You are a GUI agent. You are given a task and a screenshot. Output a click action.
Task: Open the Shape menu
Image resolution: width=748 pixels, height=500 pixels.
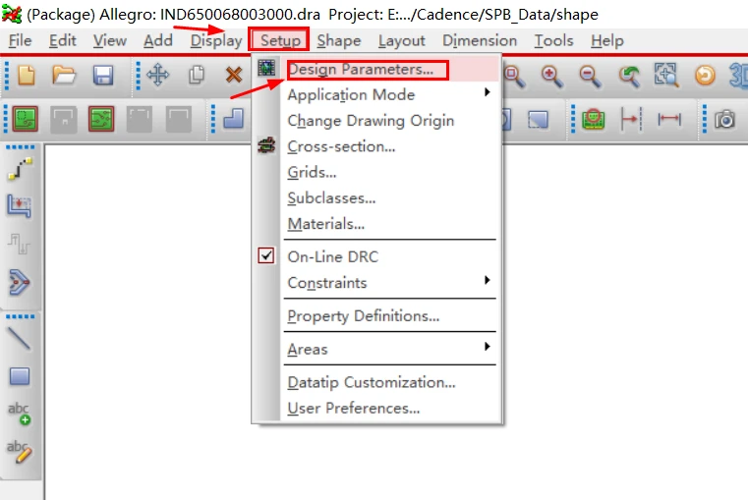[339, 41]
